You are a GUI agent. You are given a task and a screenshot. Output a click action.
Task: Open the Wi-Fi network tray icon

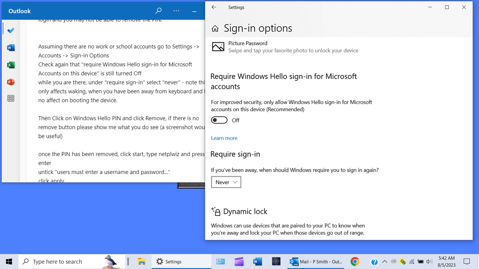point(412,262)
